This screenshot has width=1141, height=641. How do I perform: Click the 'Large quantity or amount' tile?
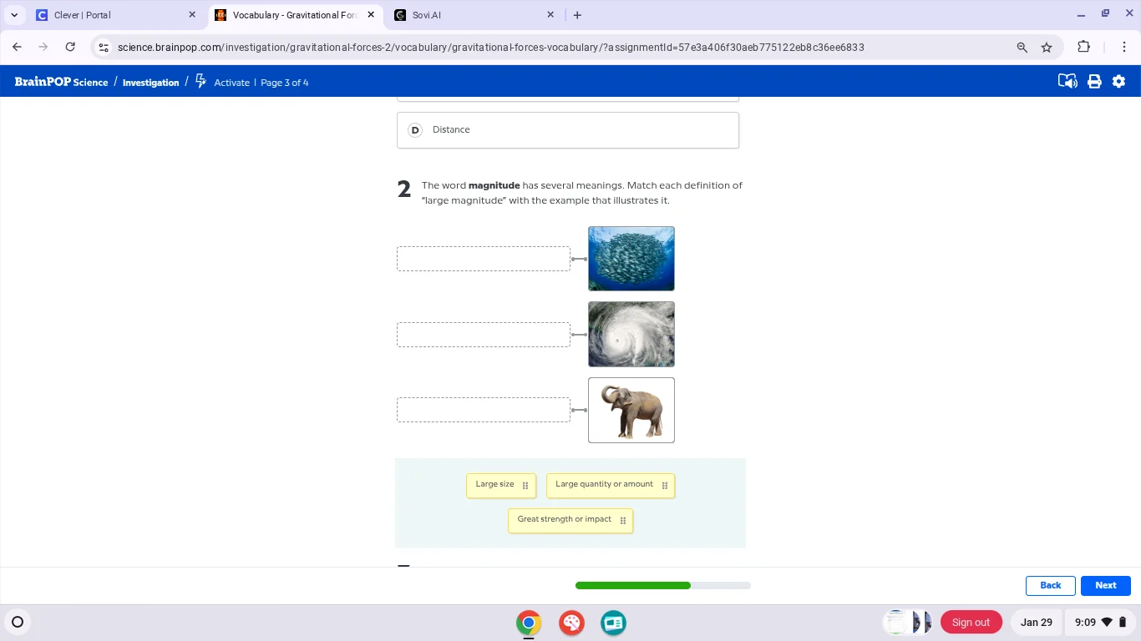(604, 485)
